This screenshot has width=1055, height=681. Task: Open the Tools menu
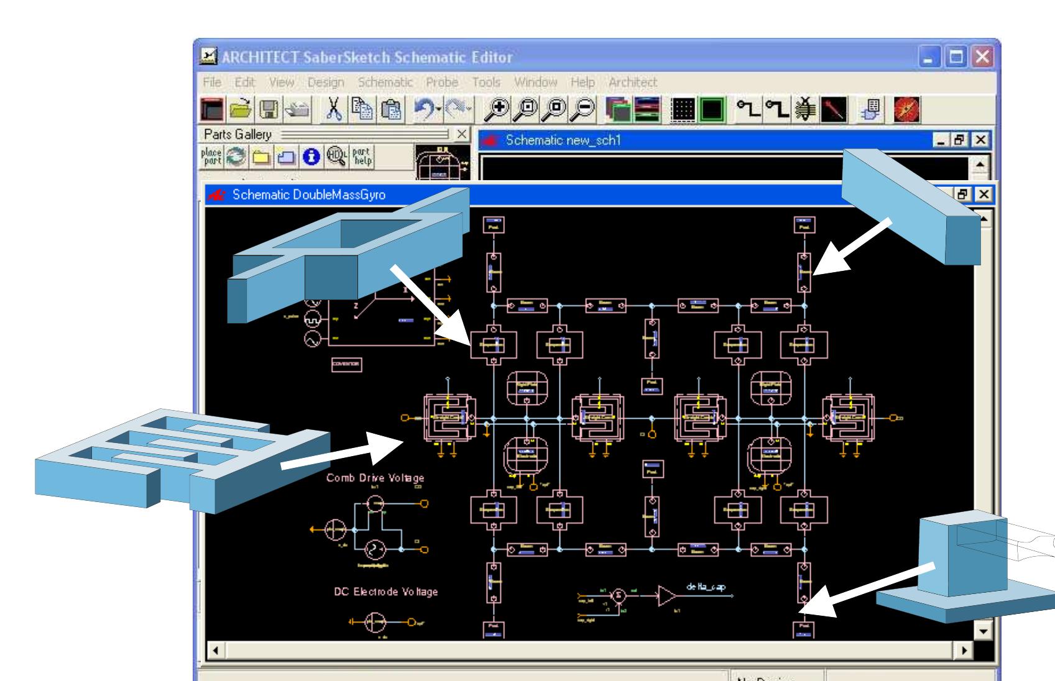tap(486, 82)
